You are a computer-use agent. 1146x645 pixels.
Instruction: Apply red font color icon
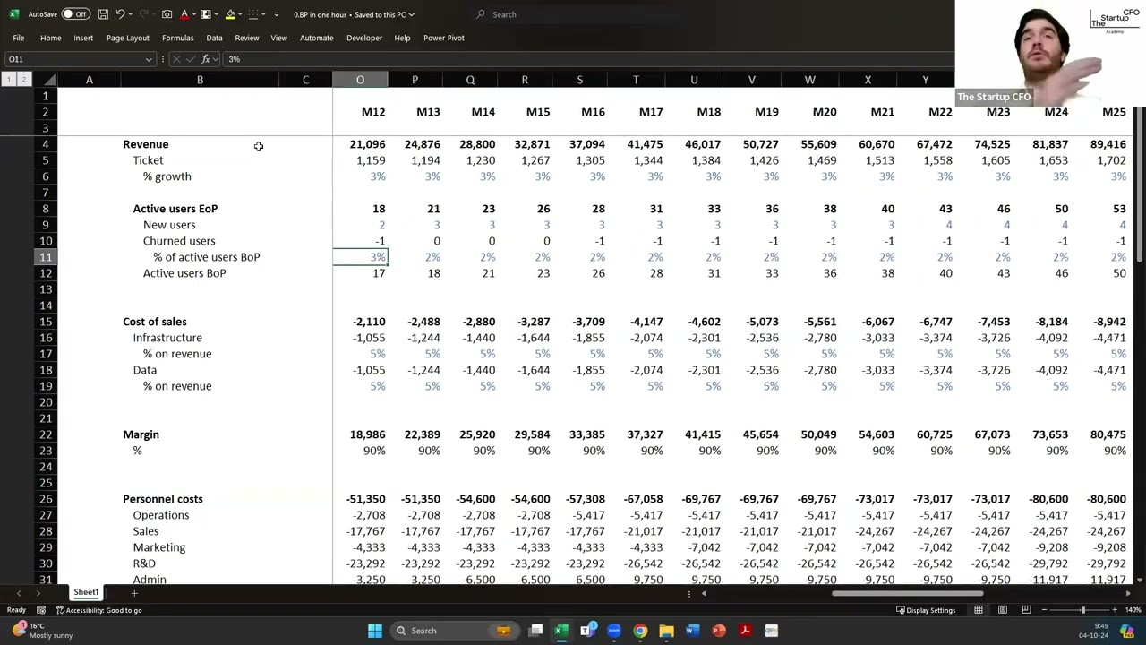(184, 14)
